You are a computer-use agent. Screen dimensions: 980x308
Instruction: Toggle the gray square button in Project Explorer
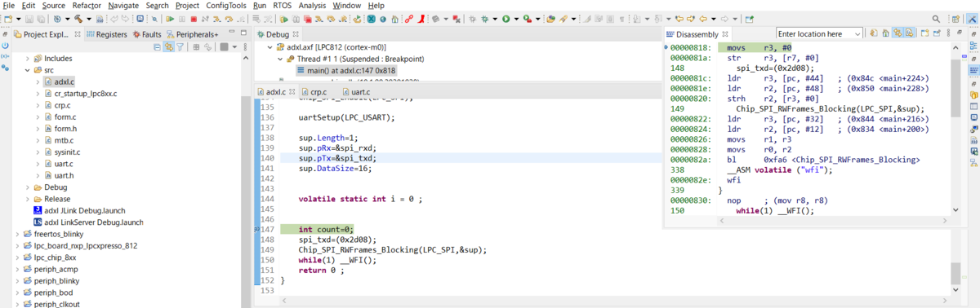point(224,47)
